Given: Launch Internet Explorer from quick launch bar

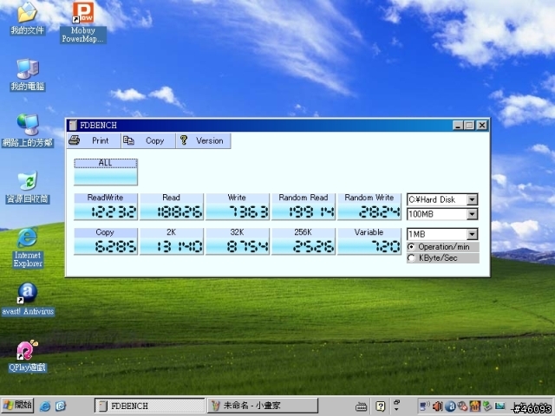Looking at the screenshot, I should [x=45, y=406].
